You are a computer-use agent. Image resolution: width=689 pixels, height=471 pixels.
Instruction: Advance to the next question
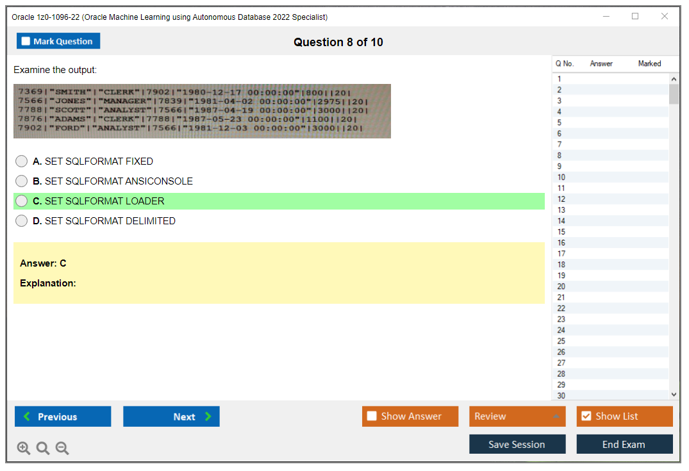click(171, 417)
